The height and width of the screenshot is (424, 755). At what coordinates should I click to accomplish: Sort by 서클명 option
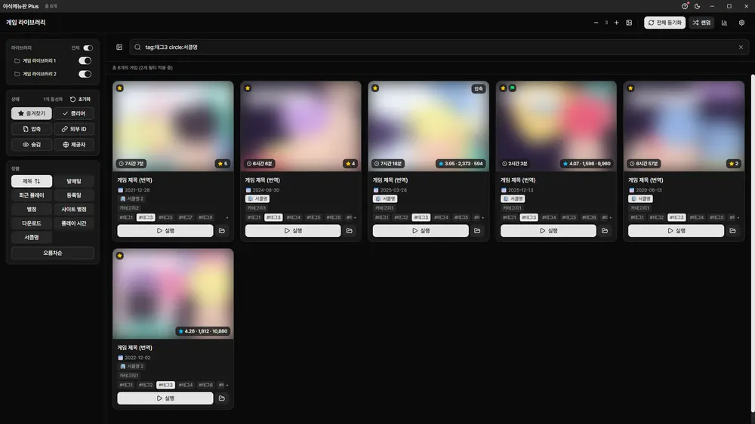coord(31,237)
